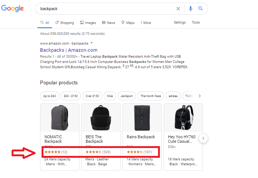
Task: Start voice search with microphone icon
Action: coord(191,9)
